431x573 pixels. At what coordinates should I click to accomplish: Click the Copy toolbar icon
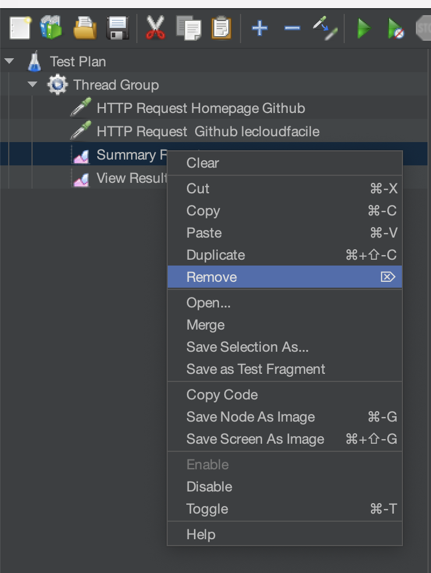pos(188,27)
